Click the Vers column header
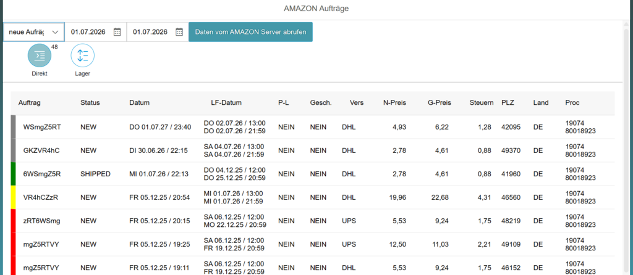Screen dimensions: 633x275 click(357, 103)
